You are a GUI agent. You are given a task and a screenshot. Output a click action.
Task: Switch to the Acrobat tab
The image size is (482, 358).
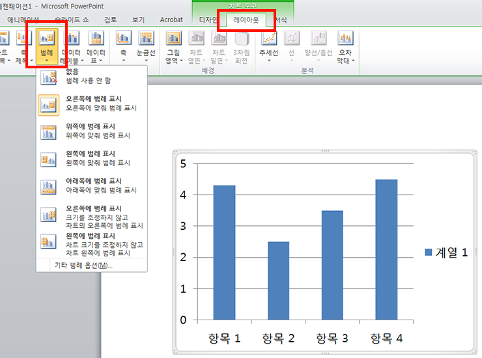pyautogui.click(x=171, y=21)
